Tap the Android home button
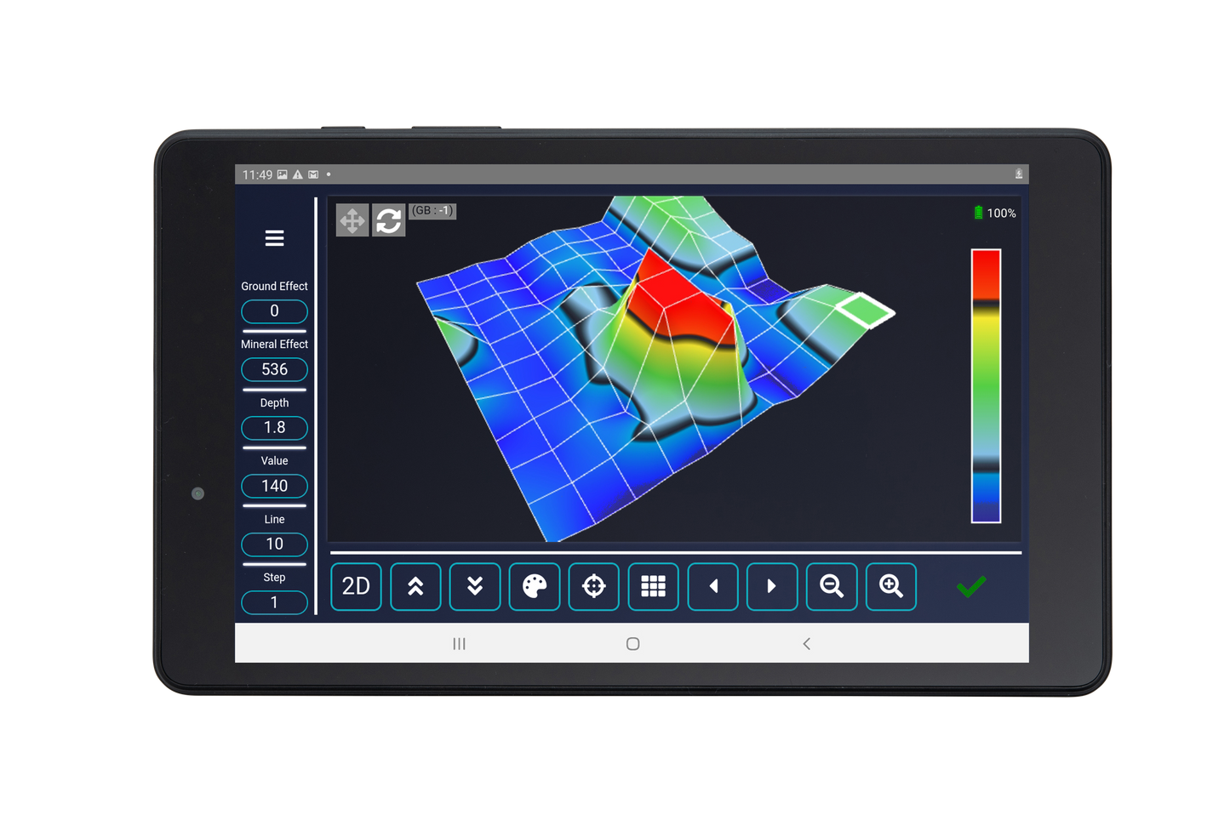Viewport: 1230px width, 821px height. (x=632, y=644)
